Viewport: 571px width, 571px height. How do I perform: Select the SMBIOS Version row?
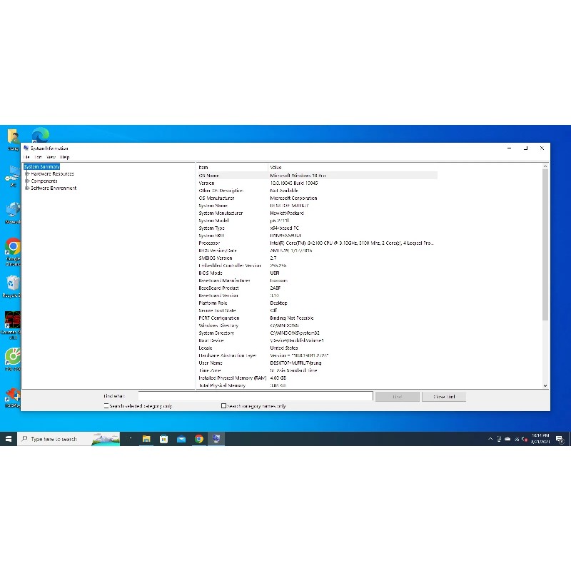point(317,258)
